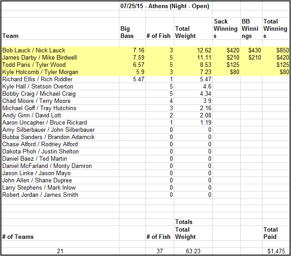Viewport: 291px width, 256px height.
Task: Click the 'Team' column header
Action: point(10,36)
